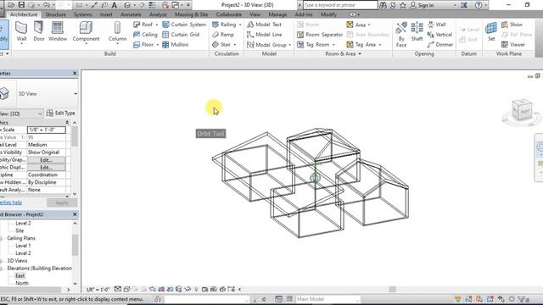Screen dimensions: 543x305
Task: Select the By Face opening tool
Action: 401,34
